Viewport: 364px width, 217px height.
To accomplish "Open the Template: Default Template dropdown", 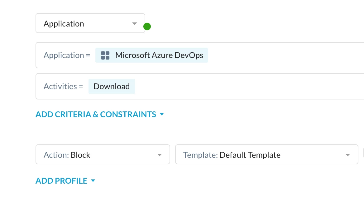I will 266,154.
